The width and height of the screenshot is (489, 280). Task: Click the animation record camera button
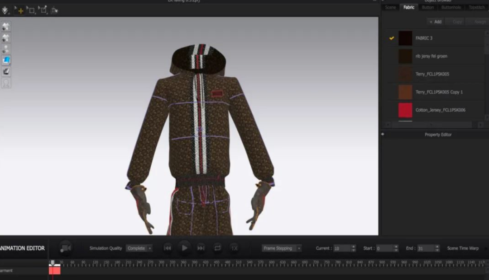(x=66, y=248)
